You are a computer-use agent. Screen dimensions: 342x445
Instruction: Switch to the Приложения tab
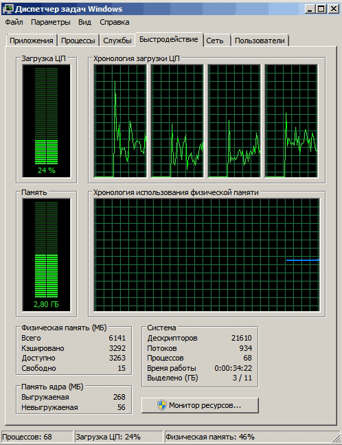32,41
